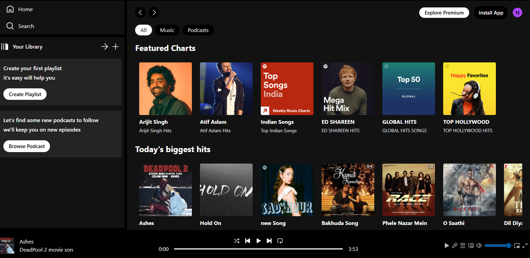Open the play queue icon

point(463,246)
